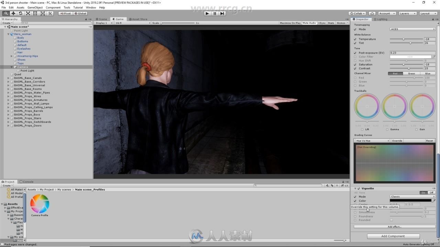Click the Vignette black color swatch
The image size is (440, 247).
click(410, 201)
